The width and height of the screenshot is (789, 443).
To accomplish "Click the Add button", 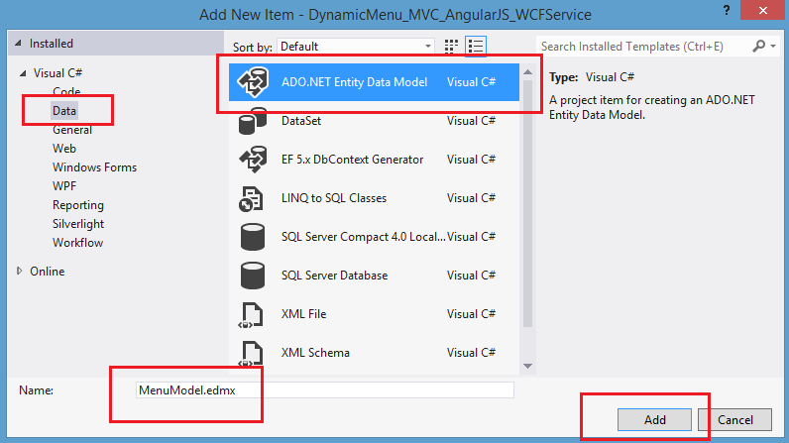I will (x=654, y=420).
